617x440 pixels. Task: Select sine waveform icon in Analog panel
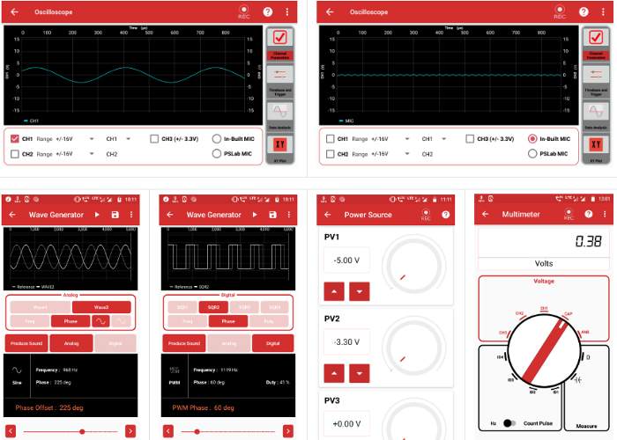click(103, 322)
